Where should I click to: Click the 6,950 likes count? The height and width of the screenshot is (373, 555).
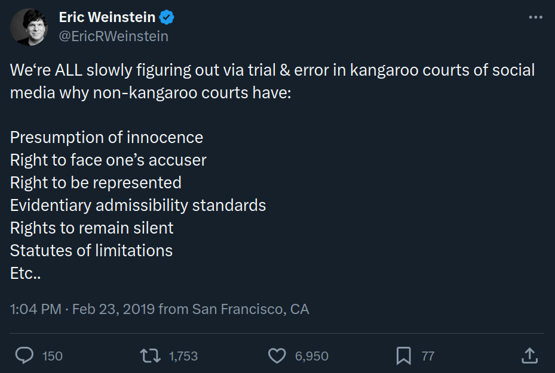pos(312,356)
